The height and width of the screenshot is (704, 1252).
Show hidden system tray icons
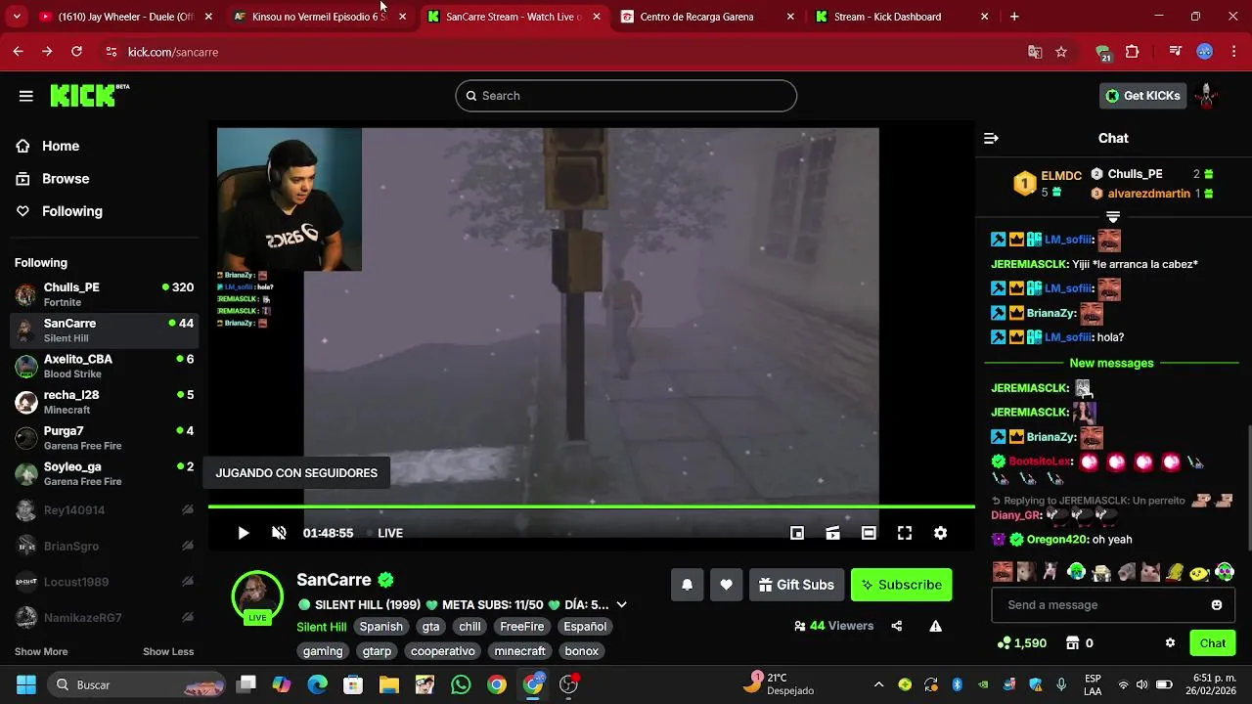pyautogui.click(x=878, y=684)
